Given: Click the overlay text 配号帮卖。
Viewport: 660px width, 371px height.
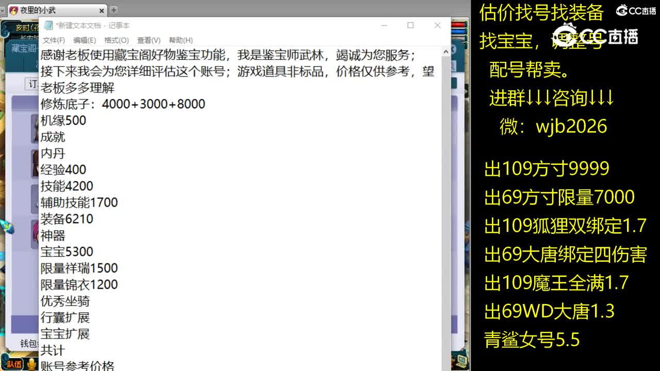Looking at the screenshot, I should pyautogui.click(x=530, y=70).
